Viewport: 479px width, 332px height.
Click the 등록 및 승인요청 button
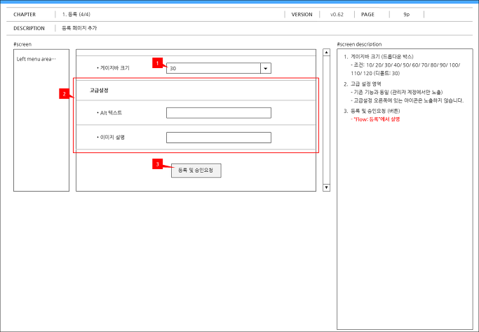point(196,171)
